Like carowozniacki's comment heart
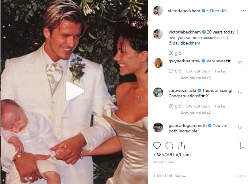The width and height of the screenshot is (250, 184). (240, 92)
